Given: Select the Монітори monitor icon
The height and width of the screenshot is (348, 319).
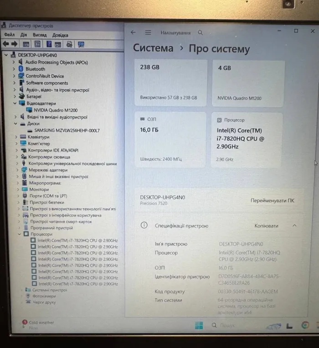Looking at the screenshot, I should (x=25, y=190).
